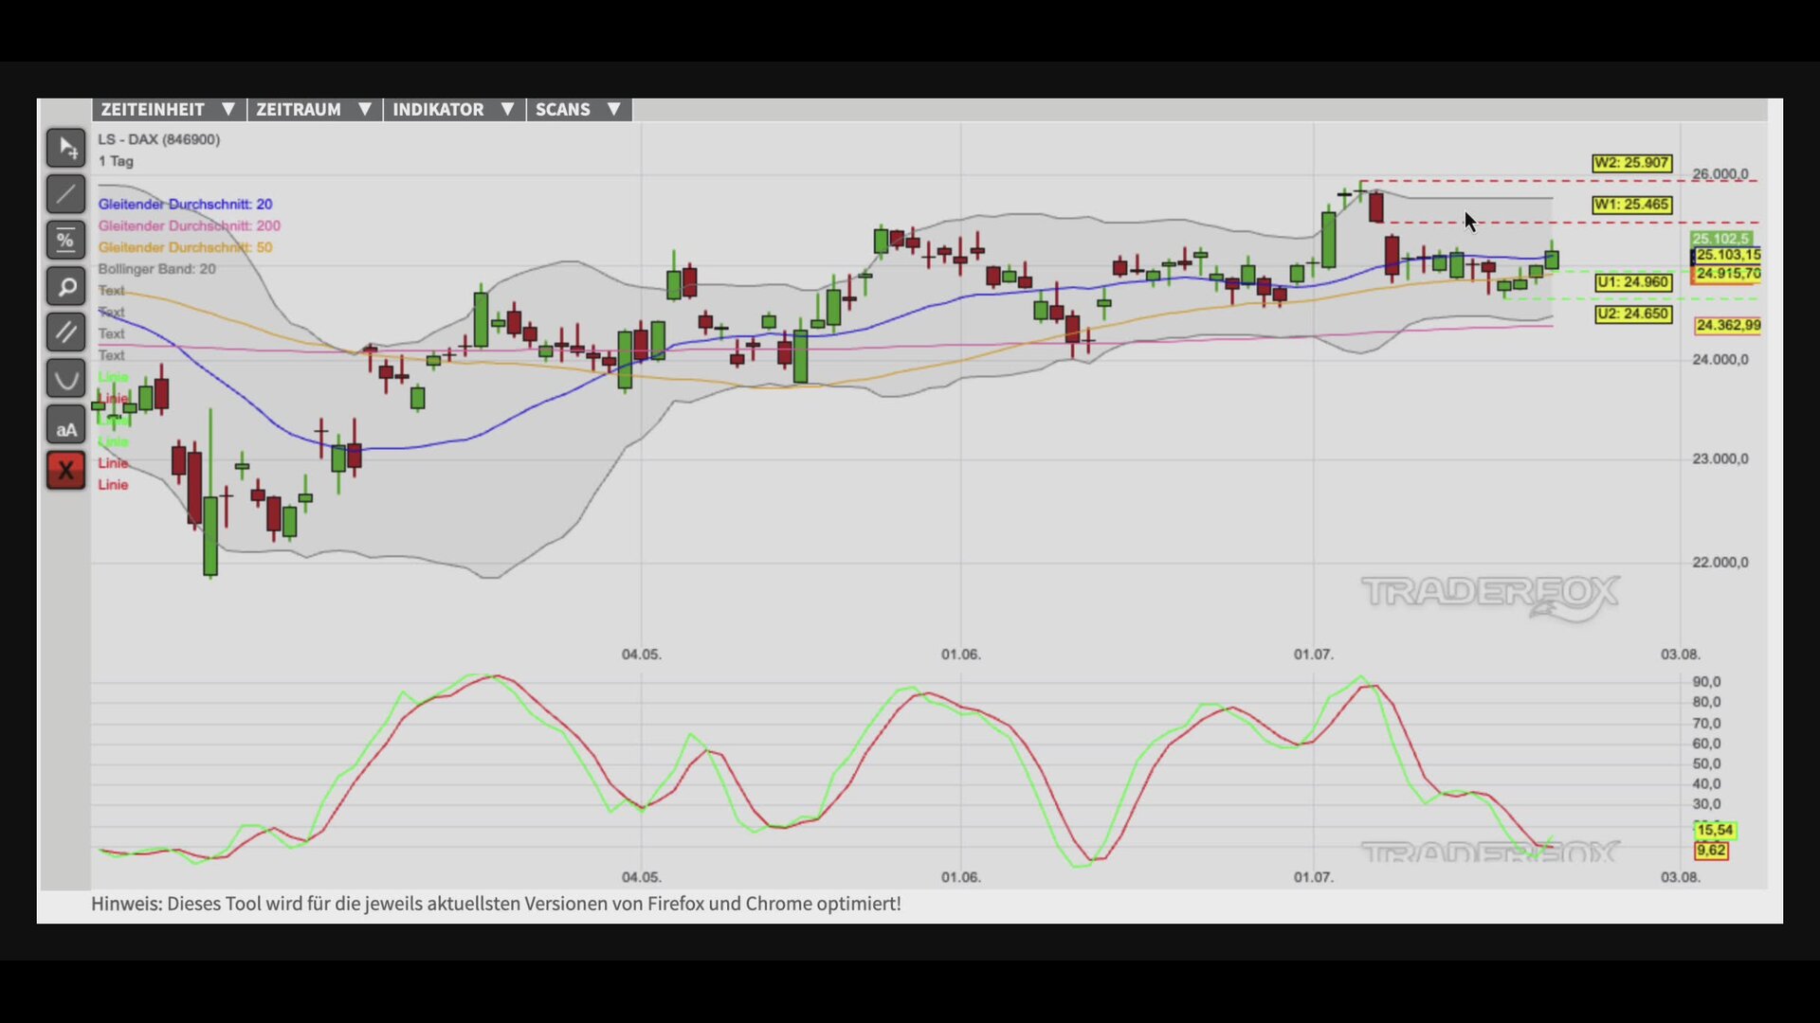Click the U2: 24.650 support label
Viewport: 1820px width, 1023px height.
point(1633,314)
